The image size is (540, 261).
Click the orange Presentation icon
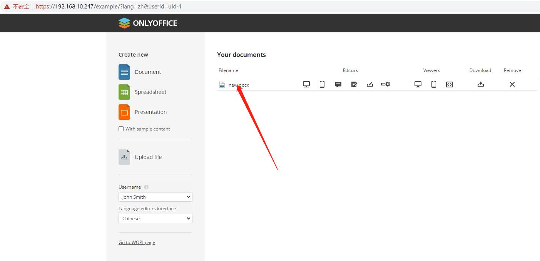(124, 112)
